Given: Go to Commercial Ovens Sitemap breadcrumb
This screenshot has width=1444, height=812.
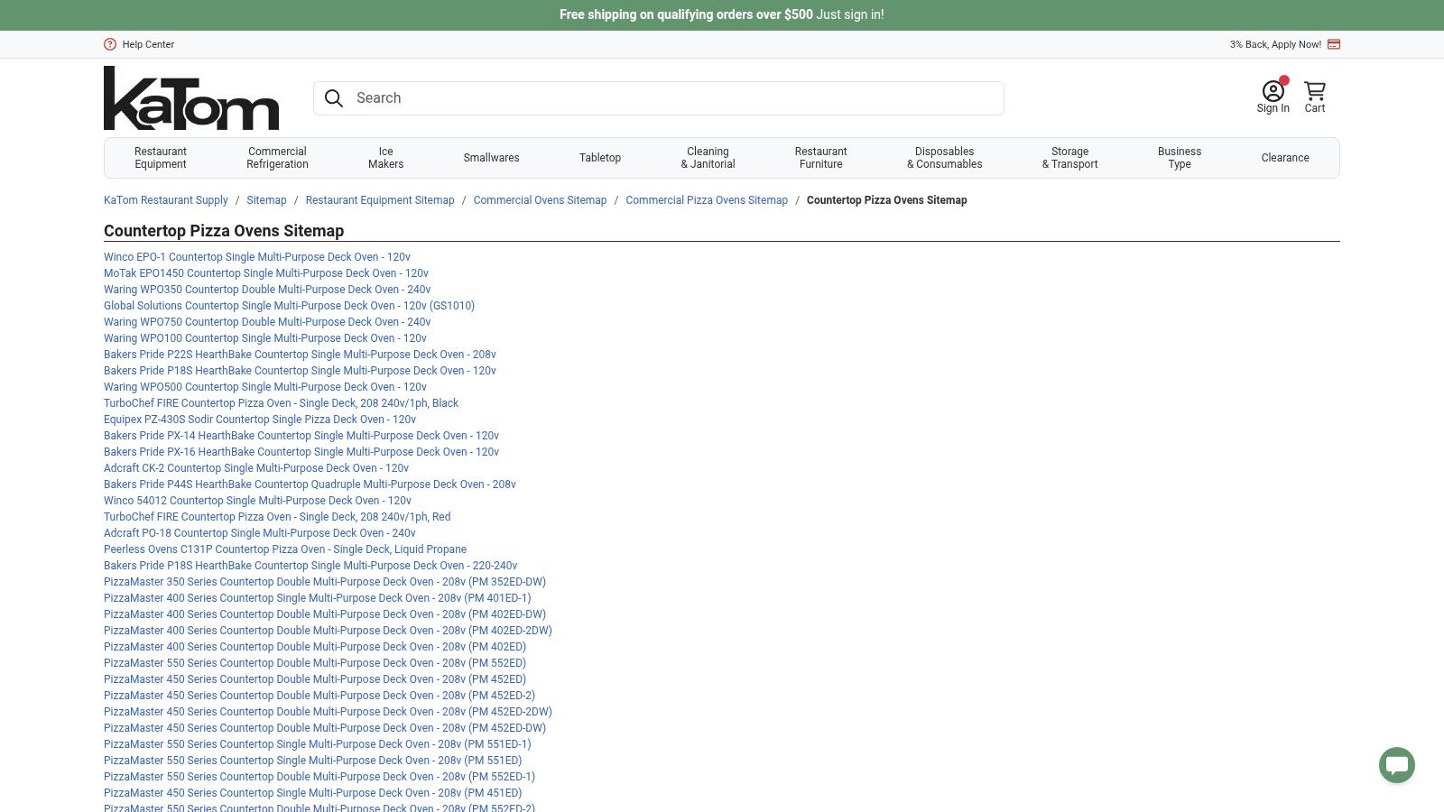Looking at the screenshot, I should 540,200.
